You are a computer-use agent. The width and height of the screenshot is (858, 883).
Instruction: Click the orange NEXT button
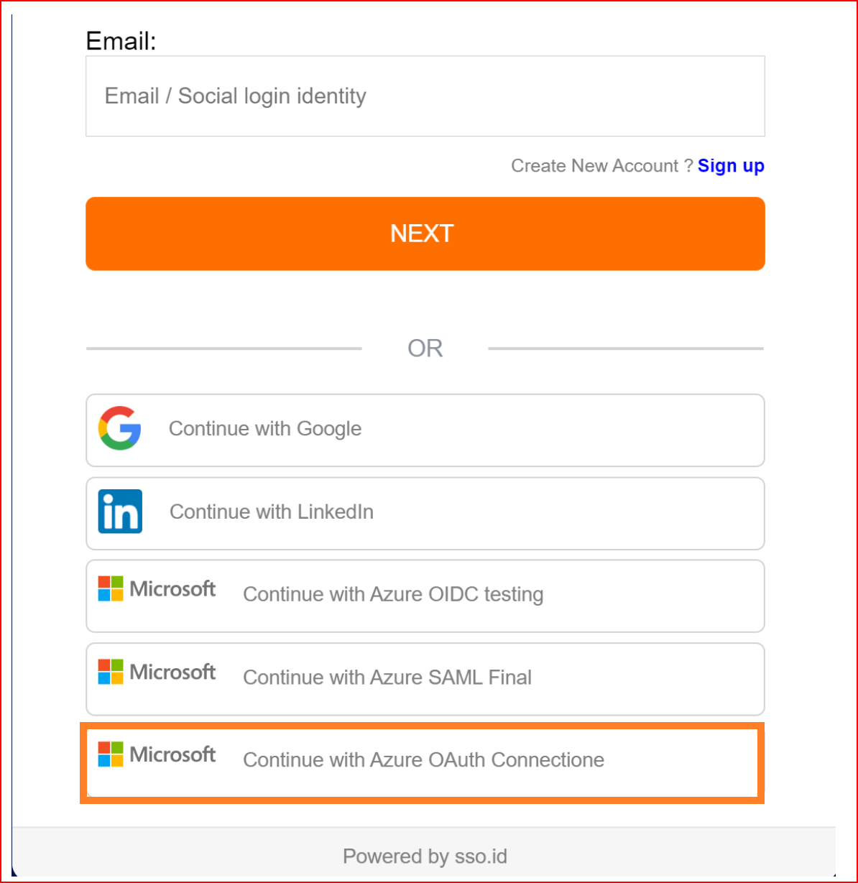coord(425,234)
